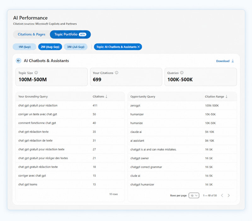Click the AI Chatbots & Assistants heading

[x=46, y=61]
